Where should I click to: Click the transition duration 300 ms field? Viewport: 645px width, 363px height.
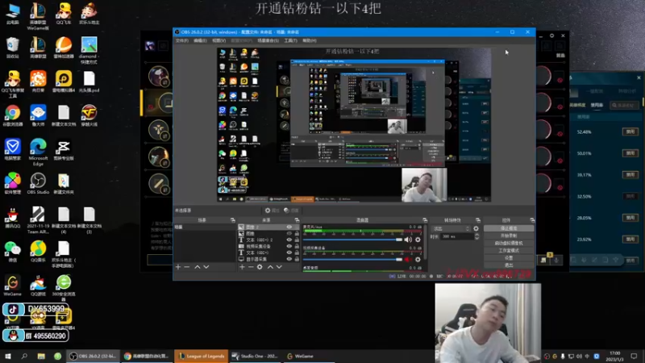[456, 236]
